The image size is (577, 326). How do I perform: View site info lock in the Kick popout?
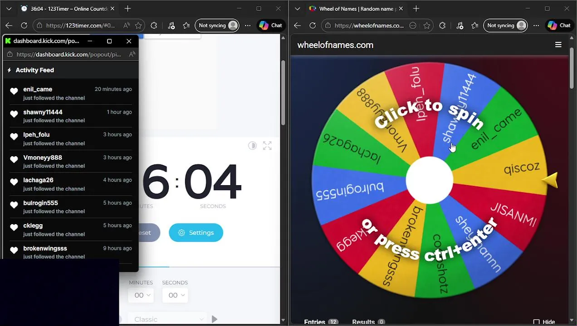pyautogui.click(x=10, y=54)
